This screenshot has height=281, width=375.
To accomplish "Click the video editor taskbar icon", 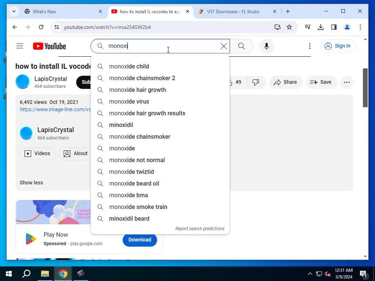I will pos(81,274).
